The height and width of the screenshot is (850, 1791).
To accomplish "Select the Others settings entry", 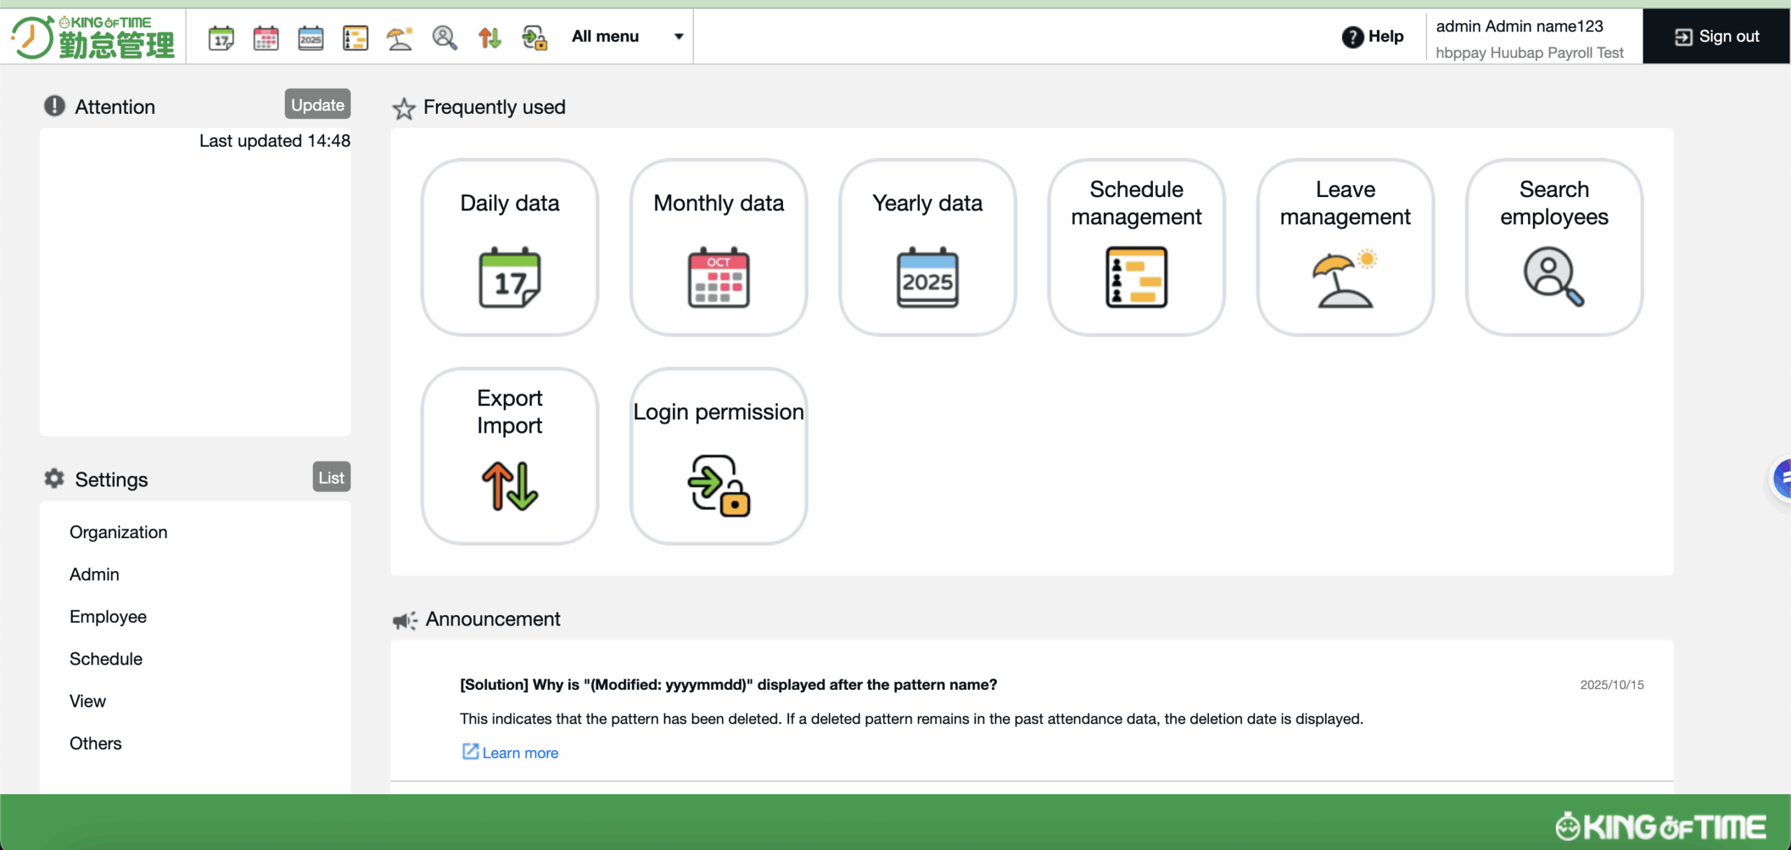I will pyautogui.click(x=95, y=743).
